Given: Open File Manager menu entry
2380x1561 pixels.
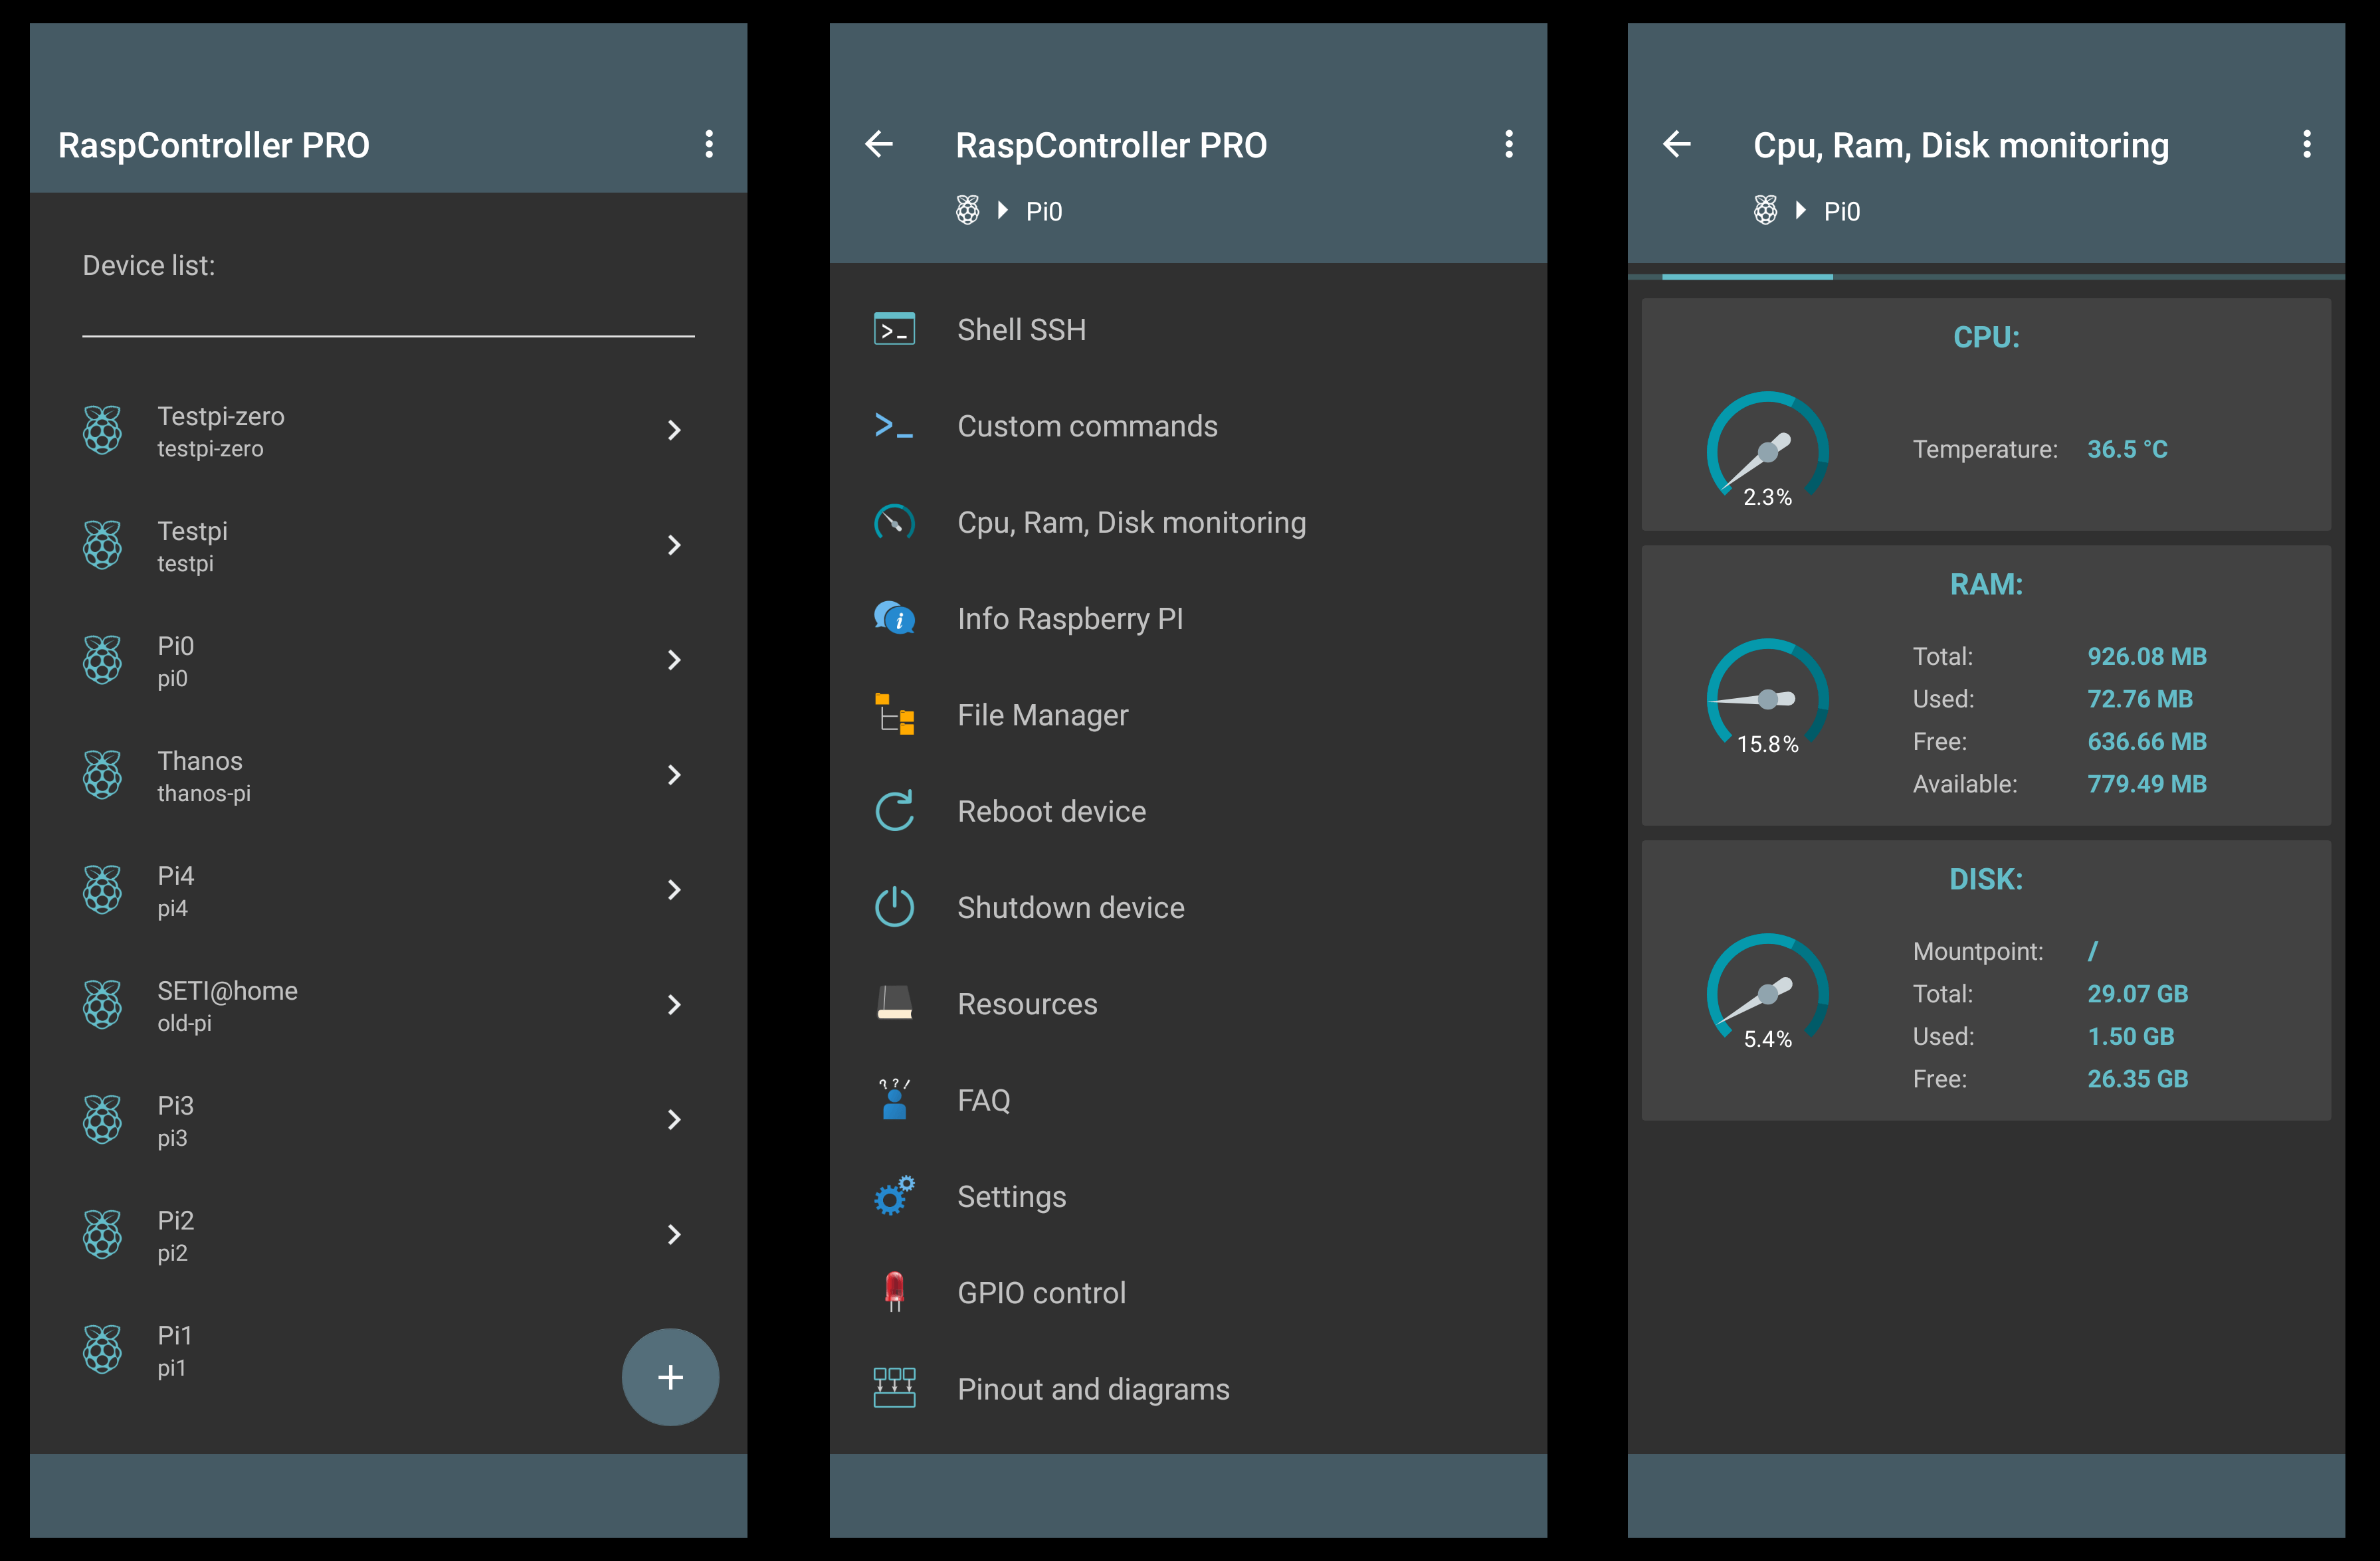Looking at the screenshot, I should coord(1188,714).
